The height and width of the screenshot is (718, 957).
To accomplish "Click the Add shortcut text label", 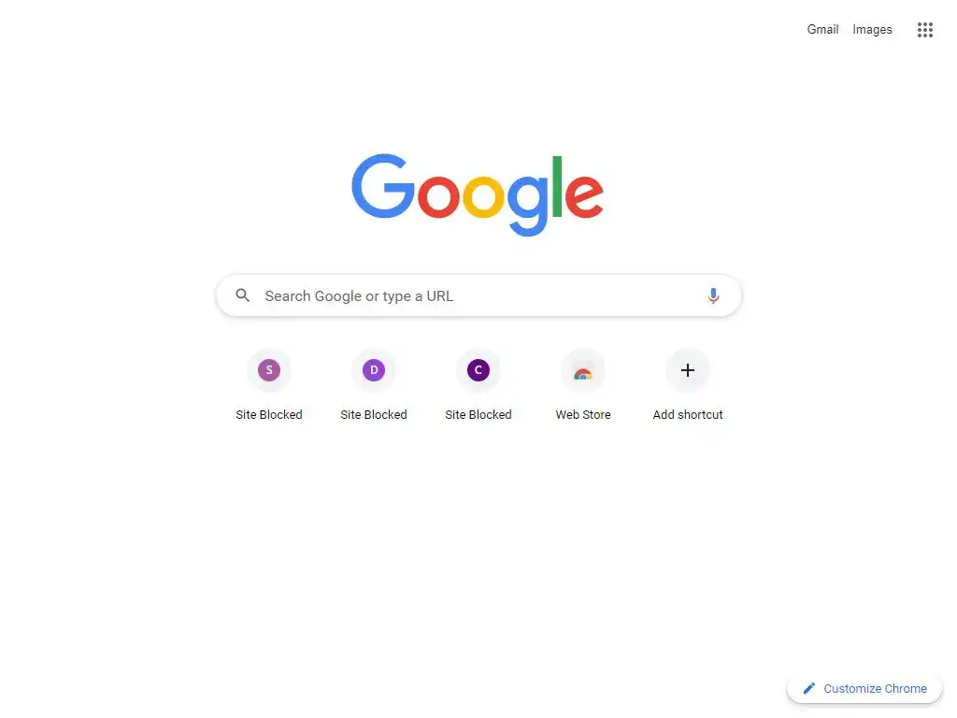I will (688, 414).
